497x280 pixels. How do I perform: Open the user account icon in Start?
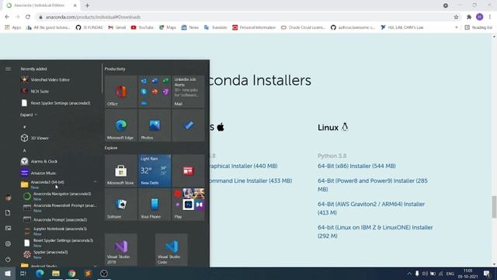[x=8, y=198]
